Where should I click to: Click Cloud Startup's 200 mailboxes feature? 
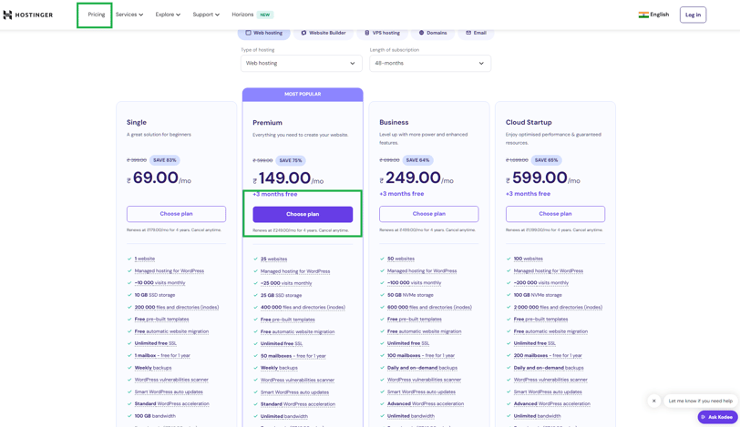pyautogui.click(x=548, y=356)
